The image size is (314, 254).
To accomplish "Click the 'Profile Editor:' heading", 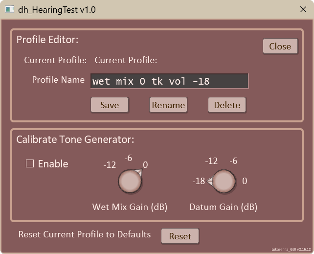I will (47, 40).
